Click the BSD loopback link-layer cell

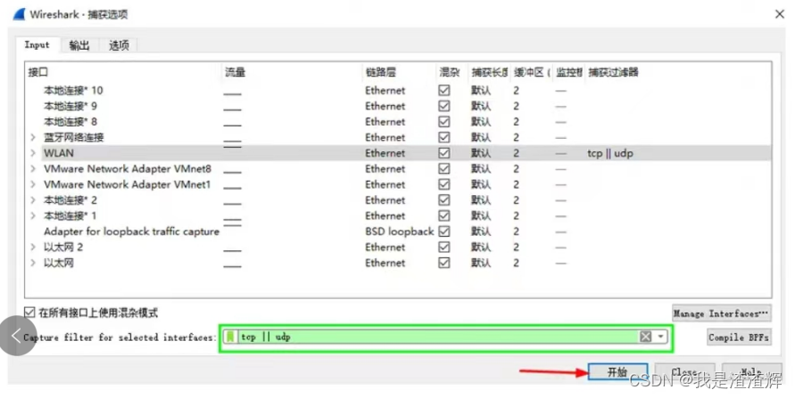[x=399, y=231]
